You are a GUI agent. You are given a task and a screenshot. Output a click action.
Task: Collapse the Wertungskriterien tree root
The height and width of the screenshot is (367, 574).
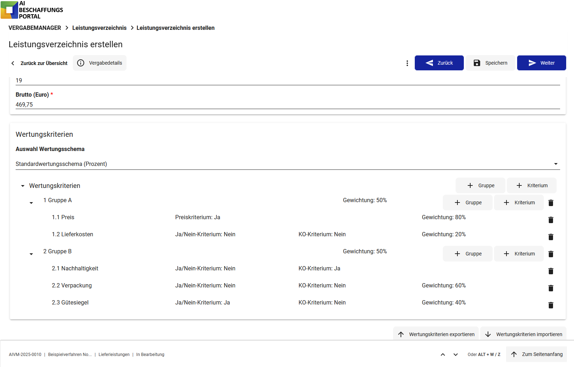pyautogui.click(x=23, y=186)
